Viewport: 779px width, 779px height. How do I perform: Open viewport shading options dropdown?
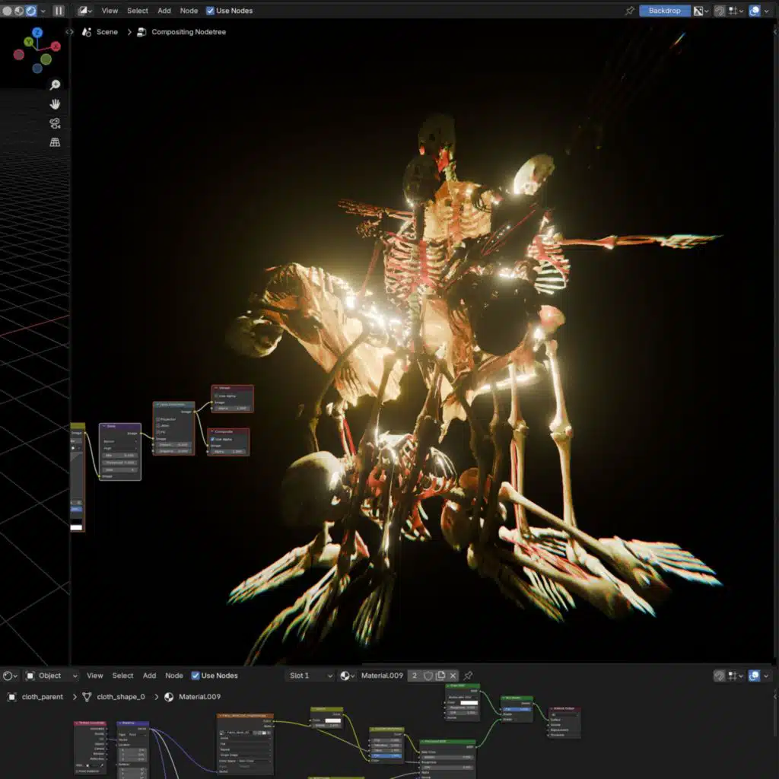click(43, 11)
